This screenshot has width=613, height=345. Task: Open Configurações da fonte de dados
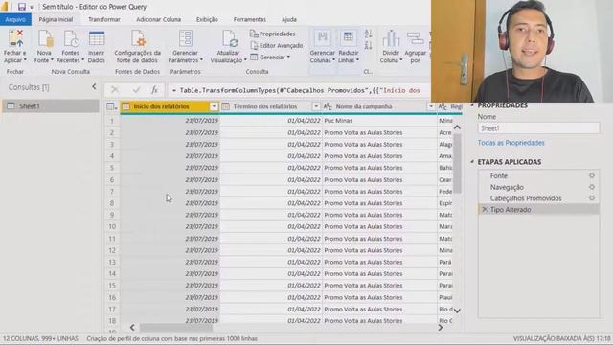click(x=138, y=46)
